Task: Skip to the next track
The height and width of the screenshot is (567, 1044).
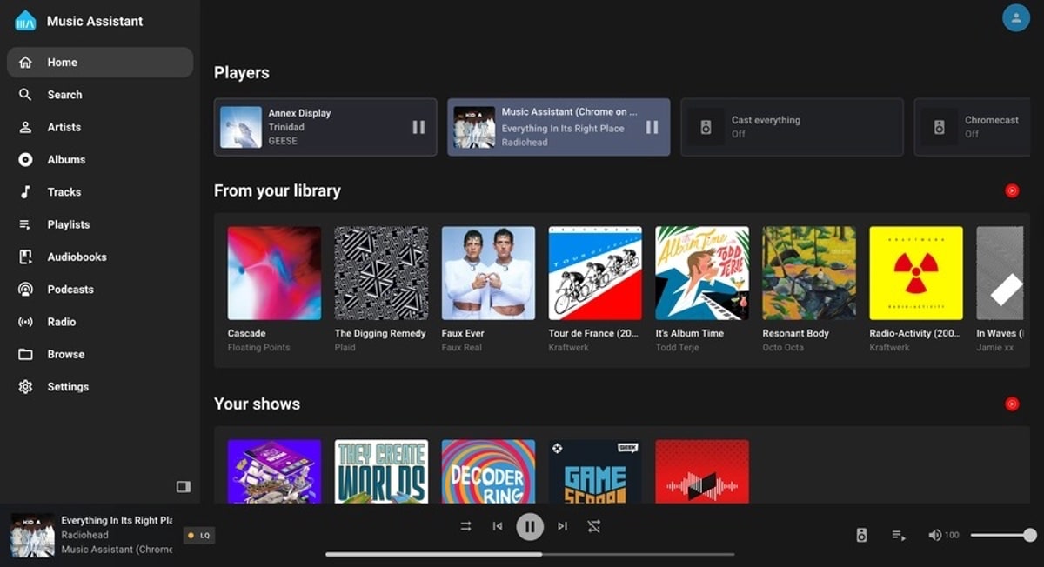Action: [562, 526]
